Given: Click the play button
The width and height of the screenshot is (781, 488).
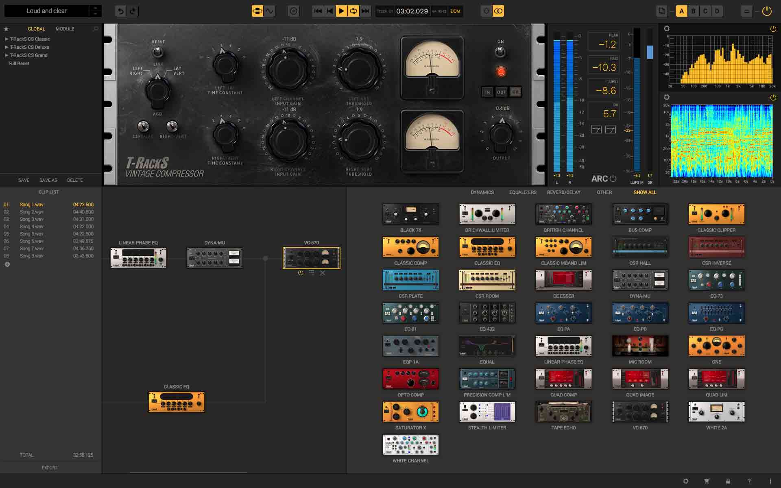Looking at the screenshot, I should pyautogui.click(x=342, y=11).
